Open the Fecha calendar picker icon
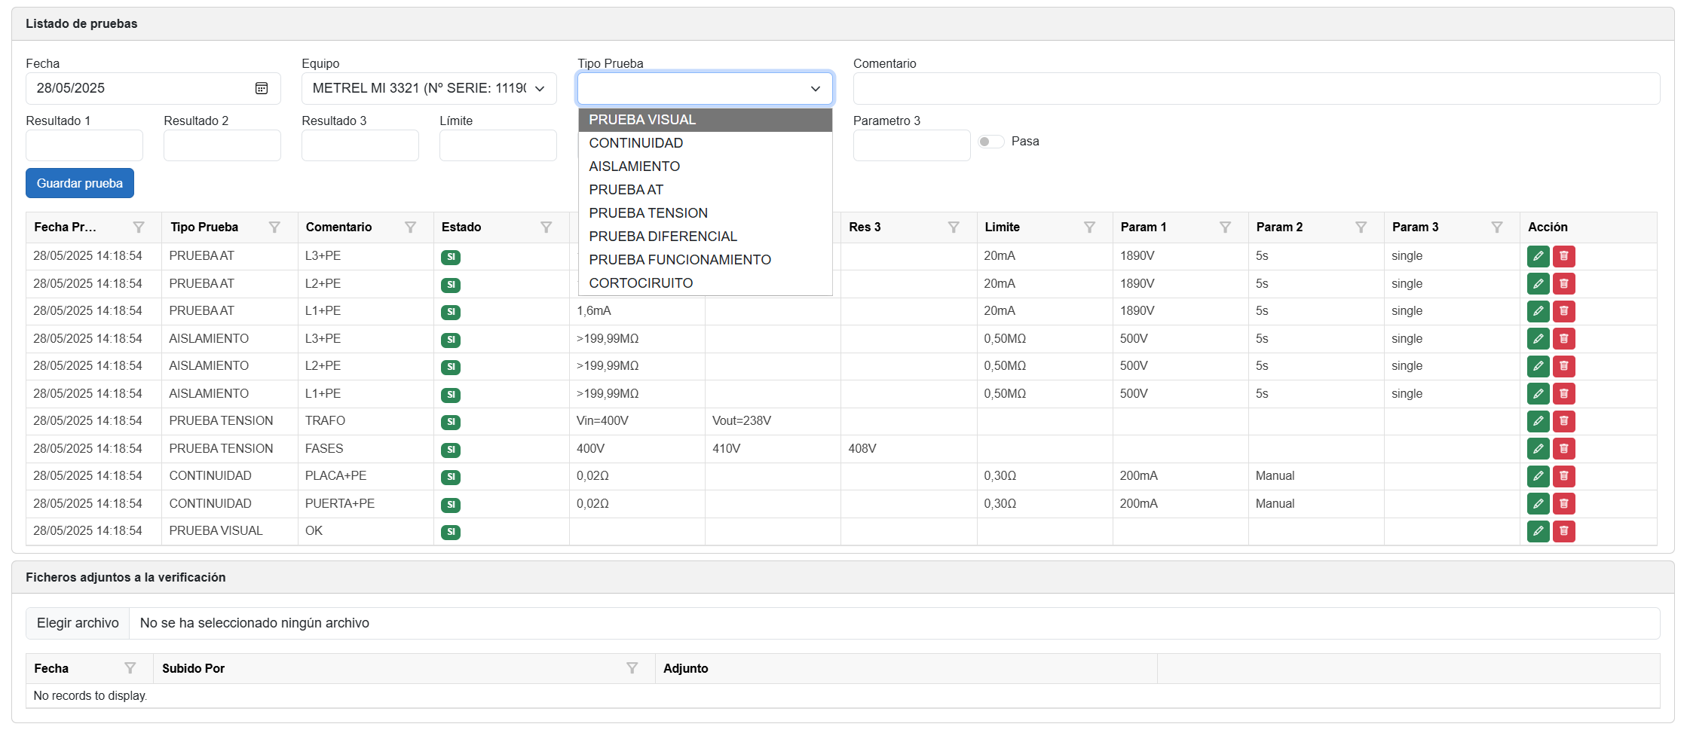Image resolution: width=1687 pixels, height=736 pixels. (262, 89)
